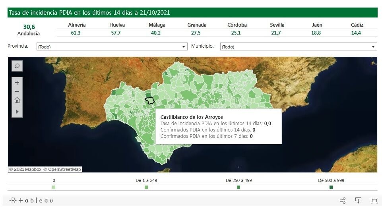382x207 pixels.
Task: Open the Provincia dropdown
Action: [112, 47]
